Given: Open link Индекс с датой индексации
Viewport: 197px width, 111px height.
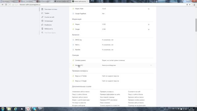Looking at the screenshot, I should (81, 100).
